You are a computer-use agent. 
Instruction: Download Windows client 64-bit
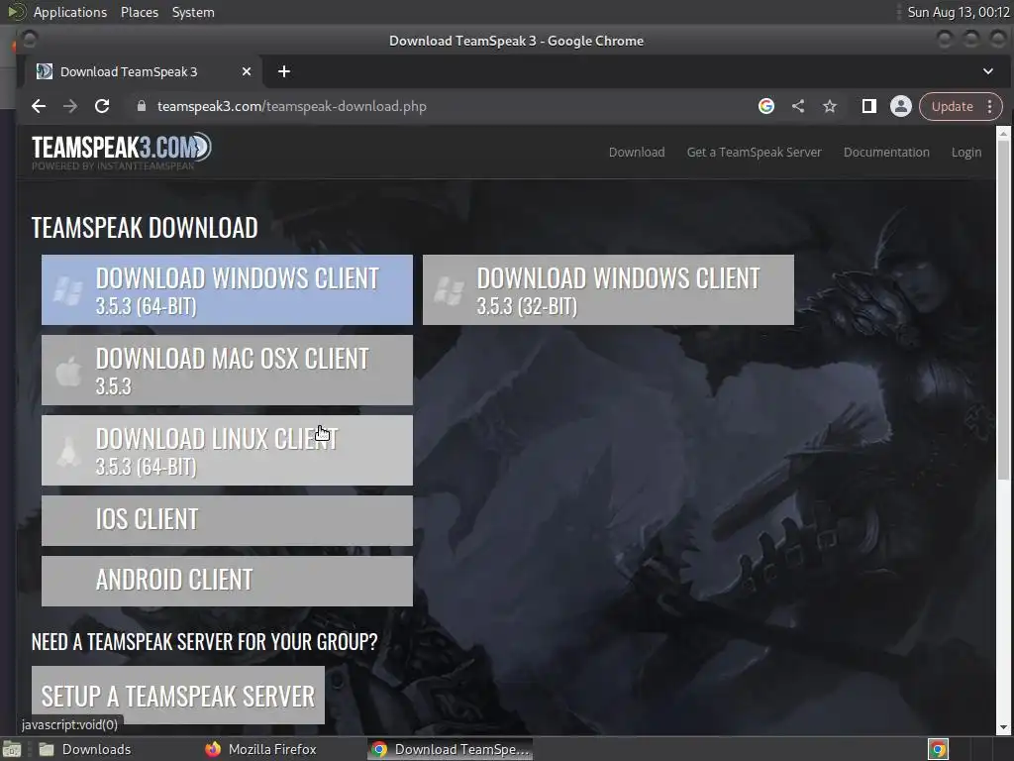pos(227,290)
